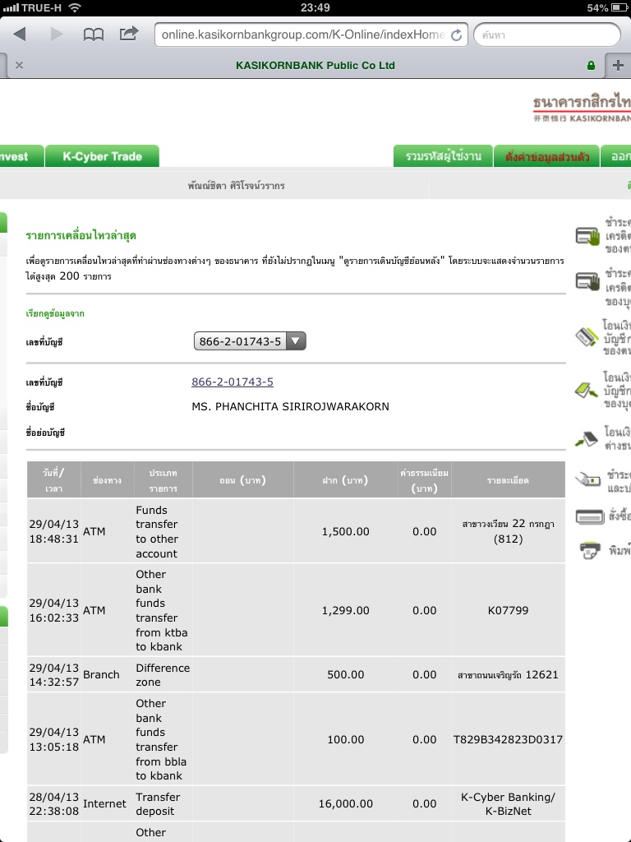Image resolution: width=631 pixels, height=842 pixels.
Task: Switch to the K-Cyber Trade tab
Action: (x=102, y=156)
